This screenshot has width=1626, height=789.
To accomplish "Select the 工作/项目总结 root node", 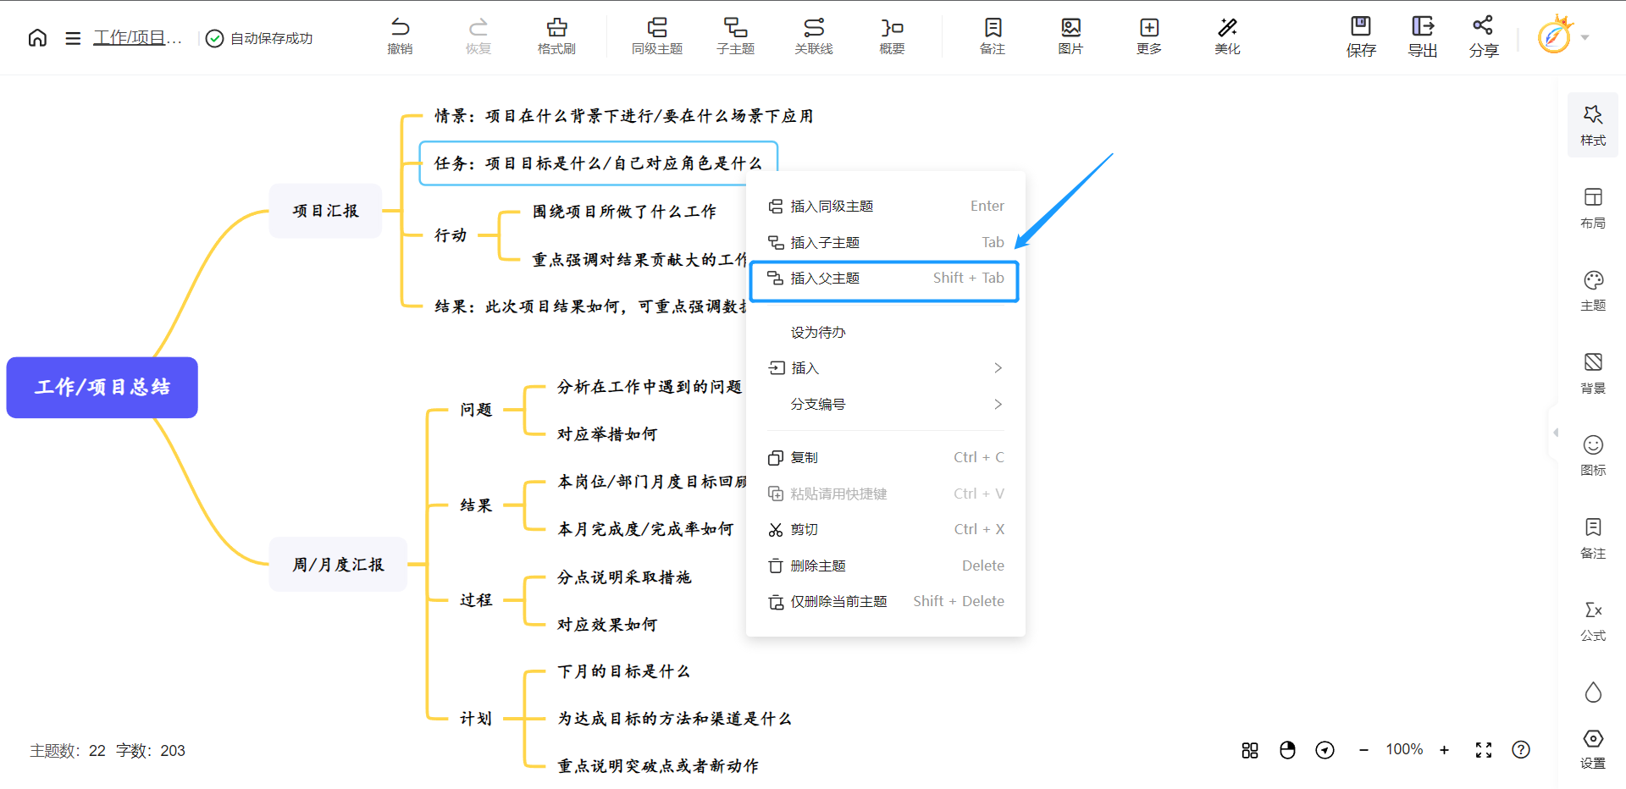I will point(102,388).
